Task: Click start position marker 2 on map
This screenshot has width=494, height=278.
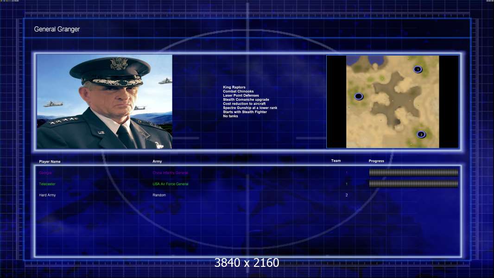Action: (421, 135)
